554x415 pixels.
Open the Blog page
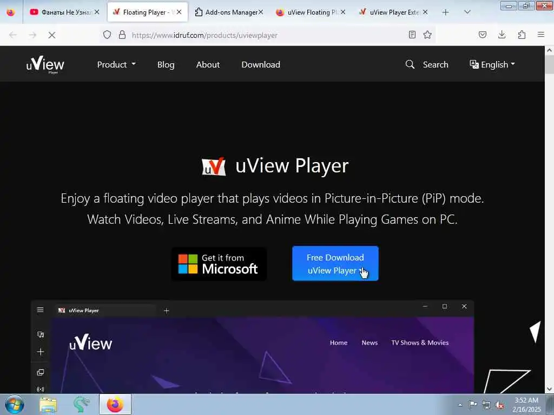[166, 65]
